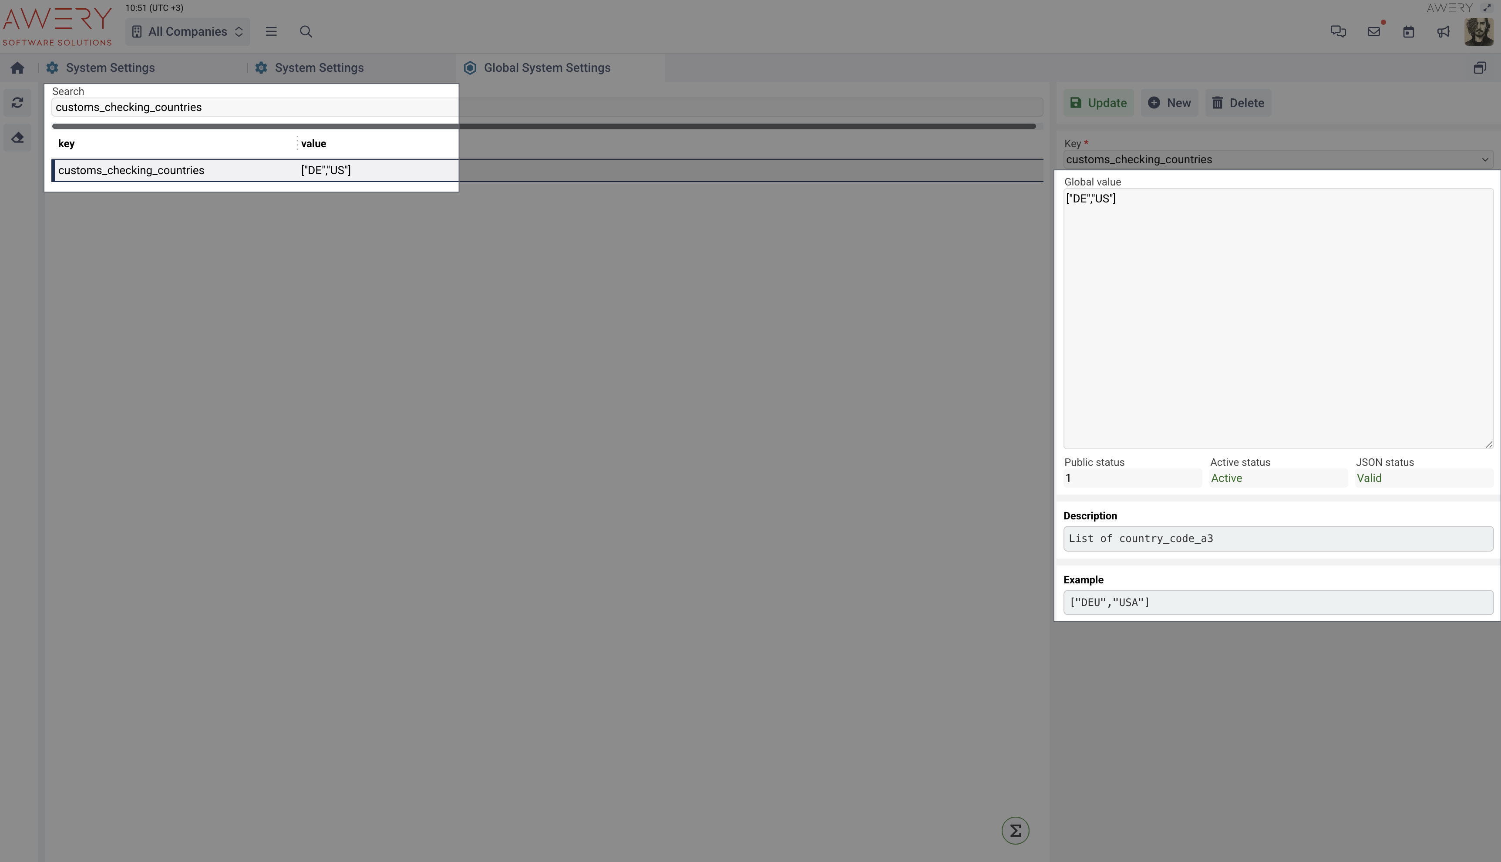
Task: Click the tabs overview windows icon
Action: 1479,68
